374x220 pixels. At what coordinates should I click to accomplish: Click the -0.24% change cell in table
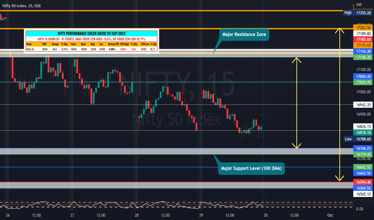[x=64, y=49]
